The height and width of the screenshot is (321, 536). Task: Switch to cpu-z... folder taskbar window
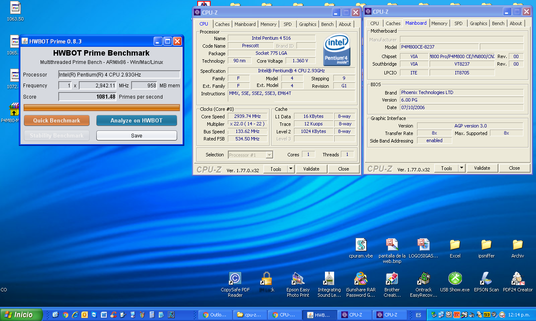(x=250, y=315)
